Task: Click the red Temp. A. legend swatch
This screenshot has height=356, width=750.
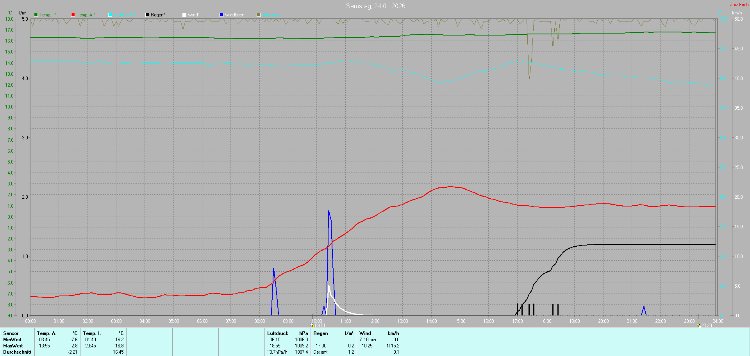Action: (73, 15)
